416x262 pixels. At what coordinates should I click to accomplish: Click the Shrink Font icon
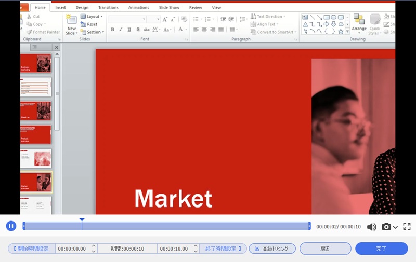pyautogui.click(x=173, y=19)
